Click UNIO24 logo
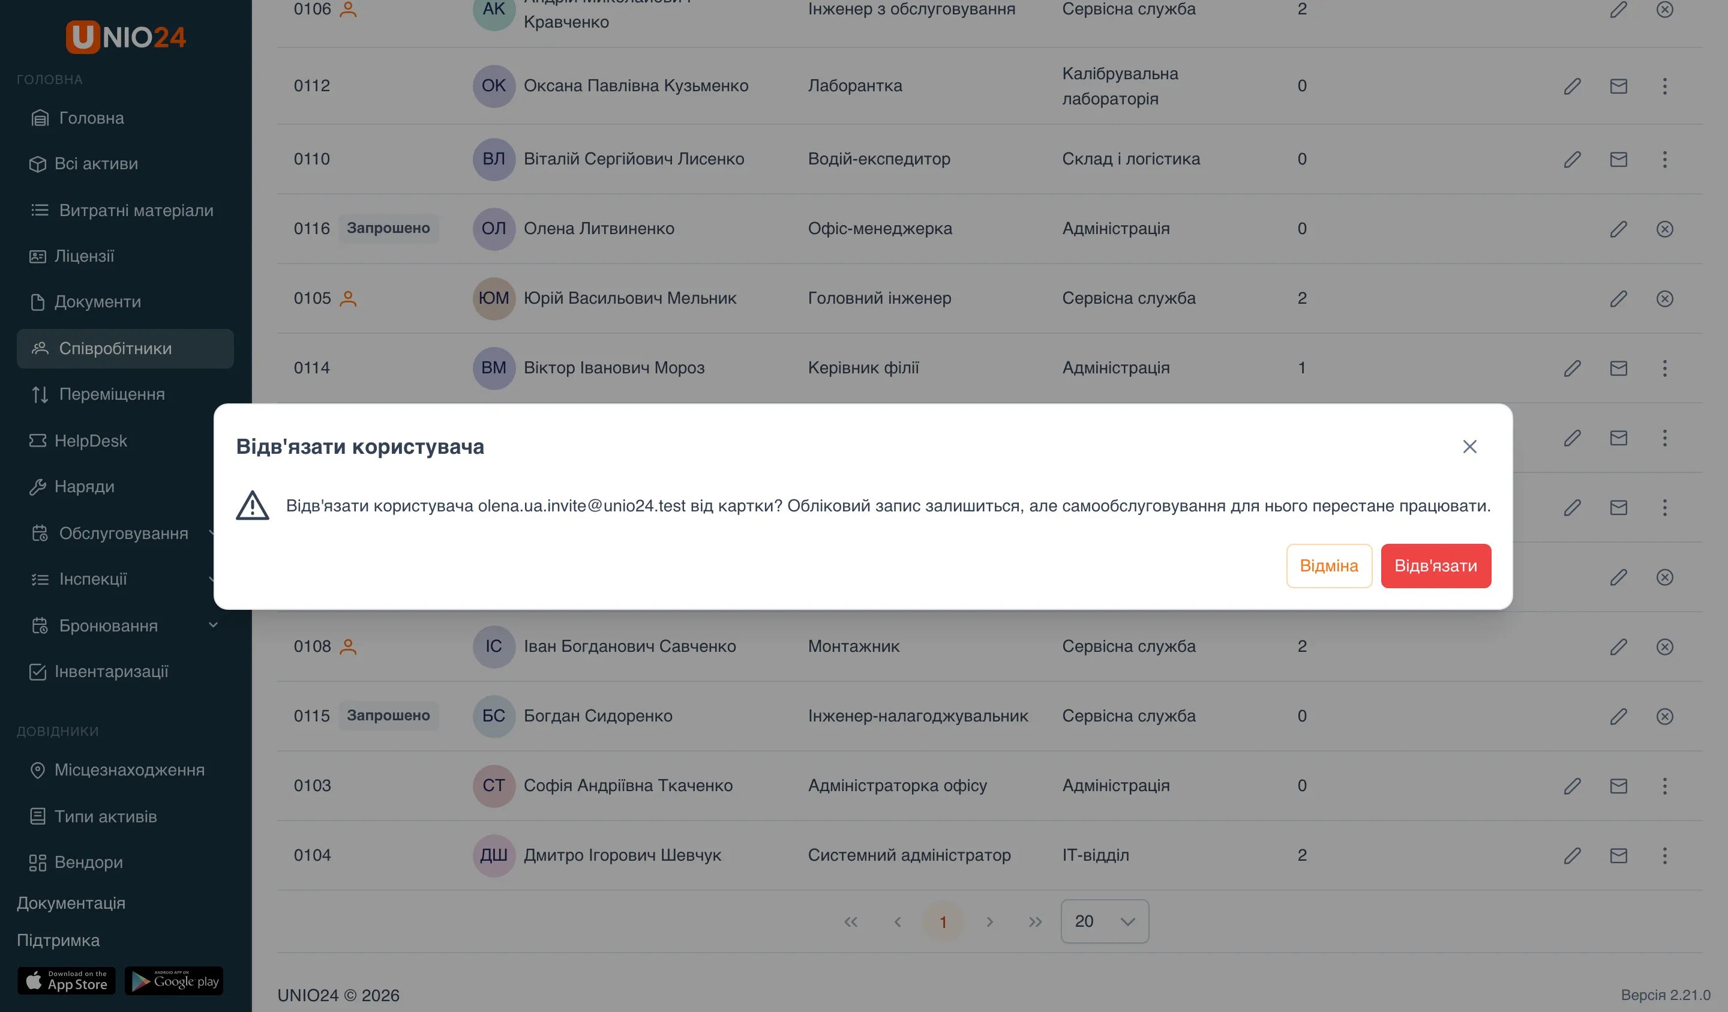1728x1012 pixels. pyautogui.click(x=125, y=37)
